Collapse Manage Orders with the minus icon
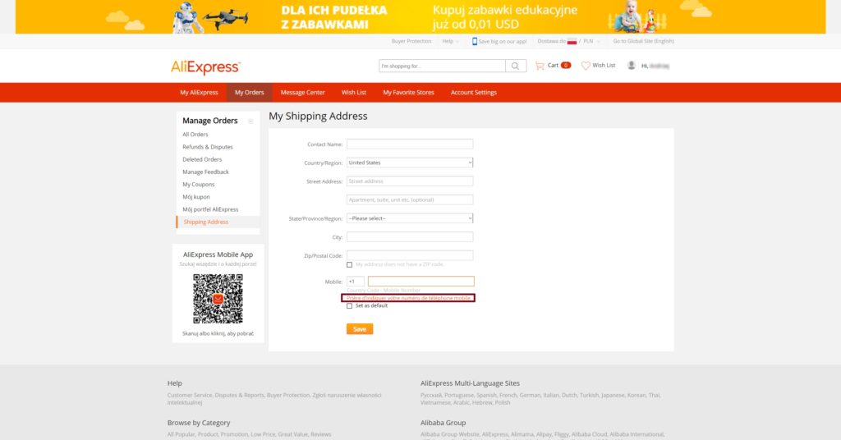The height and width of the screenshot is (440, 841). click(250, 121)
